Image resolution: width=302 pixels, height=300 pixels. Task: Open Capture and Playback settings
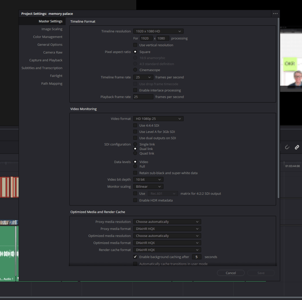46,60
